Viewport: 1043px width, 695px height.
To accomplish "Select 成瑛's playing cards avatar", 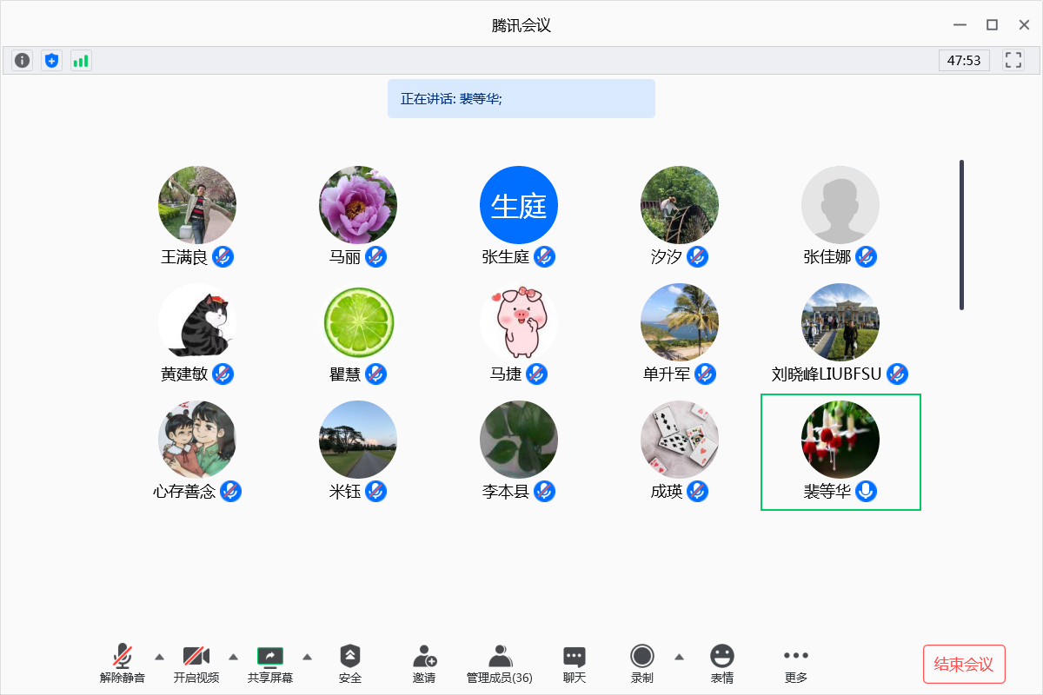I will 680,440.
